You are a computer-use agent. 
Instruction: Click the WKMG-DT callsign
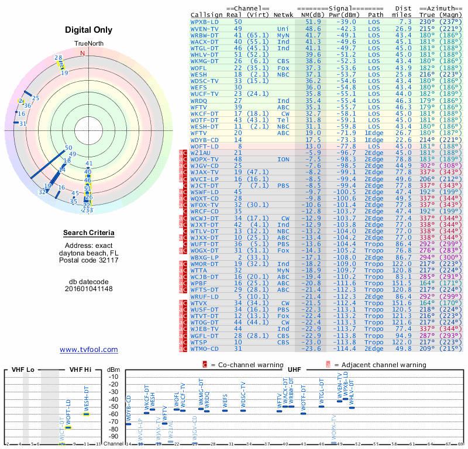click(204, 61)
